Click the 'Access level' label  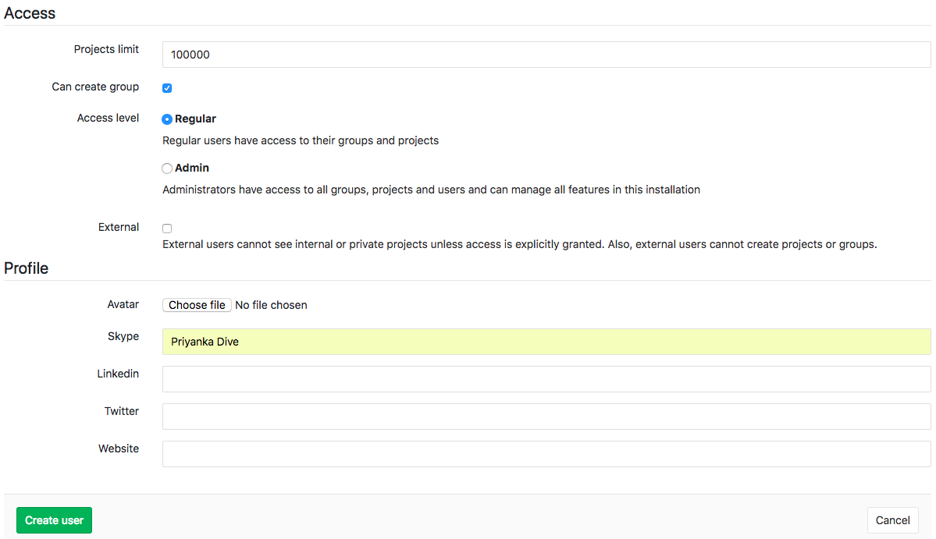tap(108, 118)
